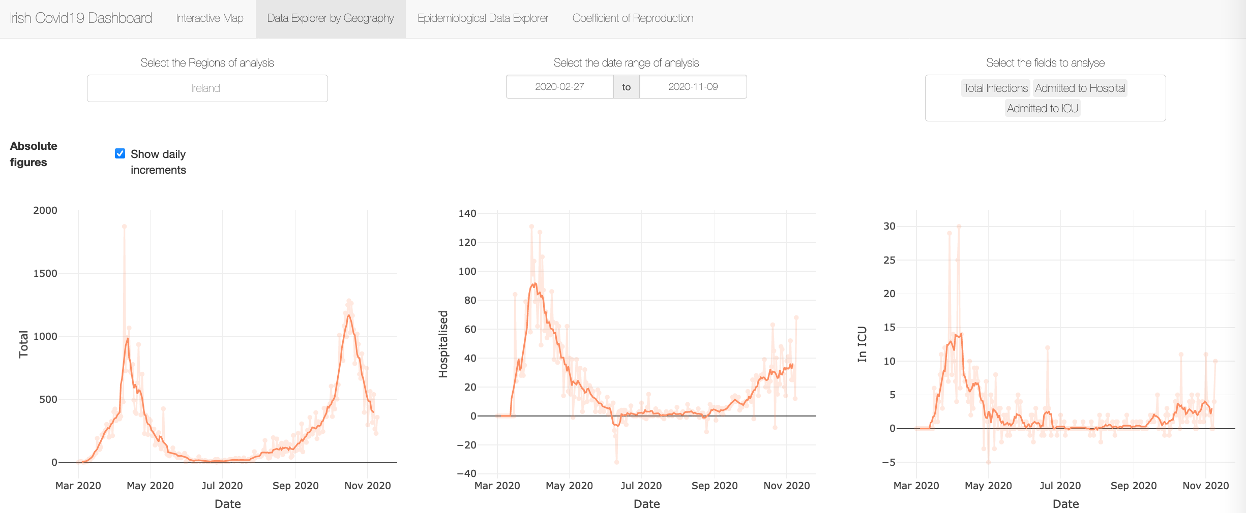Image resolution: width=1246 pixels, height=513 pixels.
Task: Click the Irish Covid19 Dashboard title
Action: (81, 18)
